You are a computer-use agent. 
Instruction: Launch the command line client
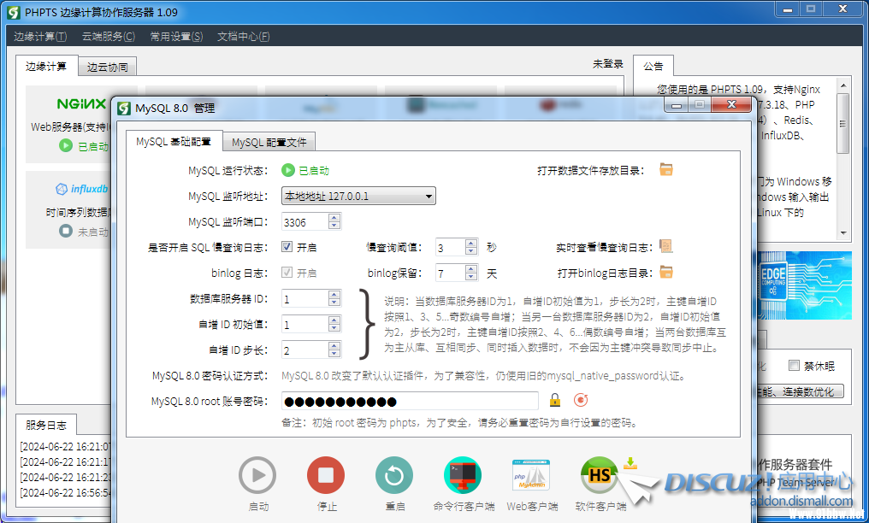[x=463, y=475]
